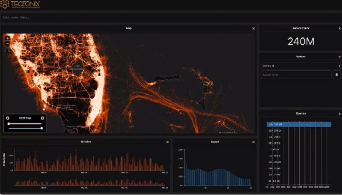Open the Device Id dropdown
The image size is (342, 195).
click(x=300, y=66)
